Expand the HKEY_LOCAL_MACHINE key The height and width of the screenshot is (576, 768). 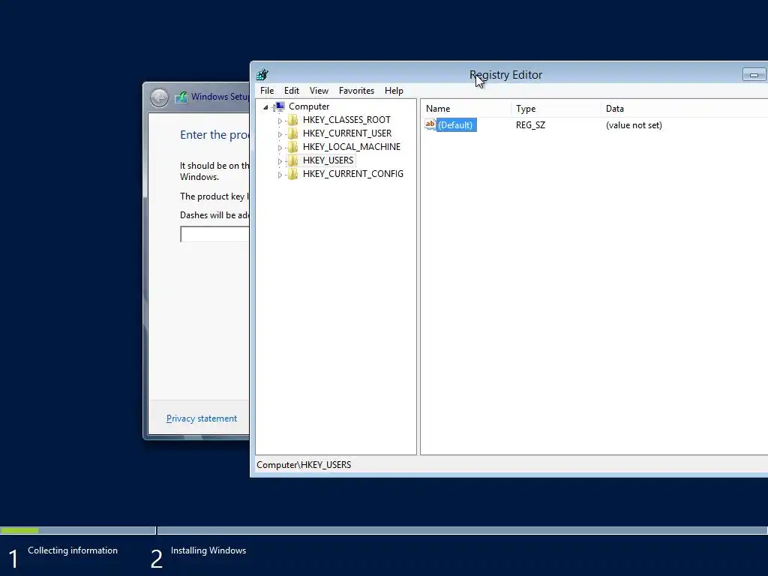[x=280, y=148]
